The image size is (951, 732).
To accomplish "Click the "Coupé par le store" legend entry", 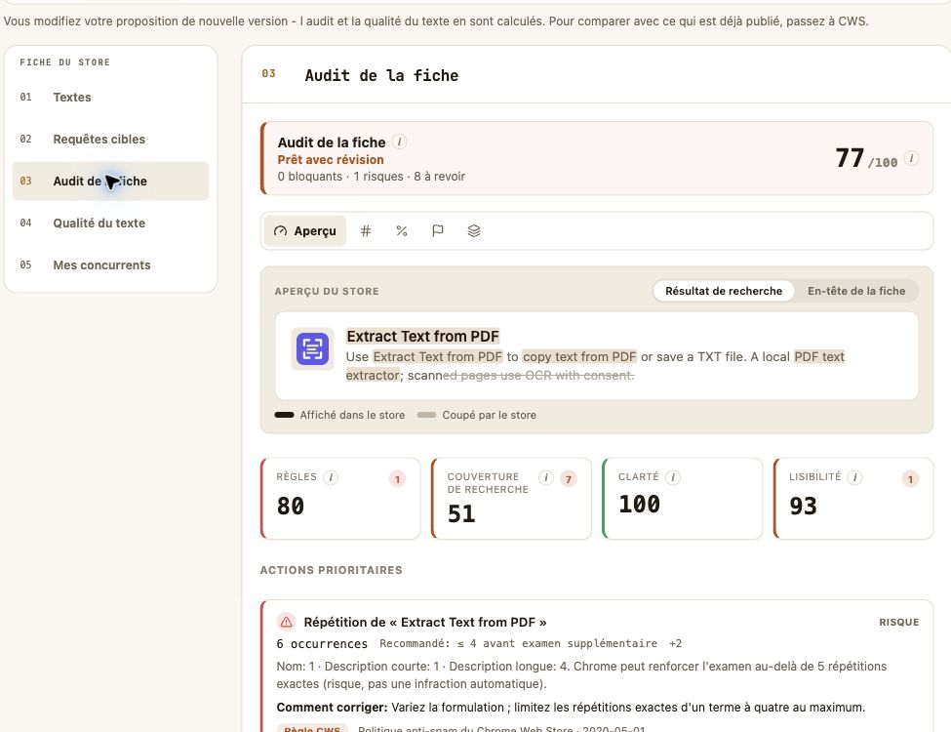I will coord(477,415).
